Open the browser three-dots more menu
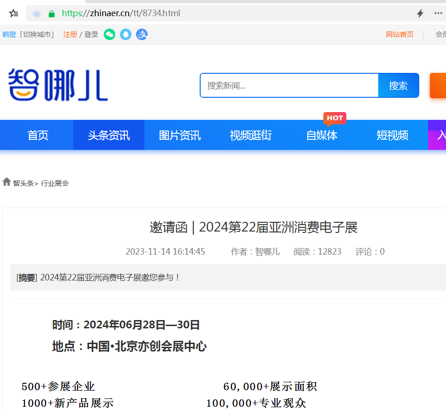The width and height of the screenshot is (446, 410). 438,13
